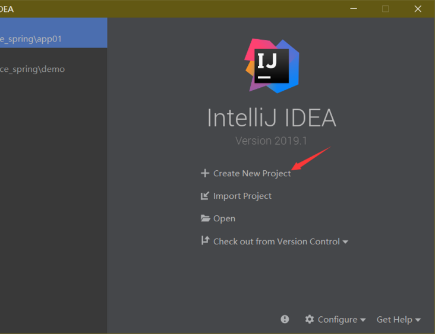The height and width of the screenshot is (334, 435).
Task: Click the Import Project arrow icon
Action: [205, 196]
